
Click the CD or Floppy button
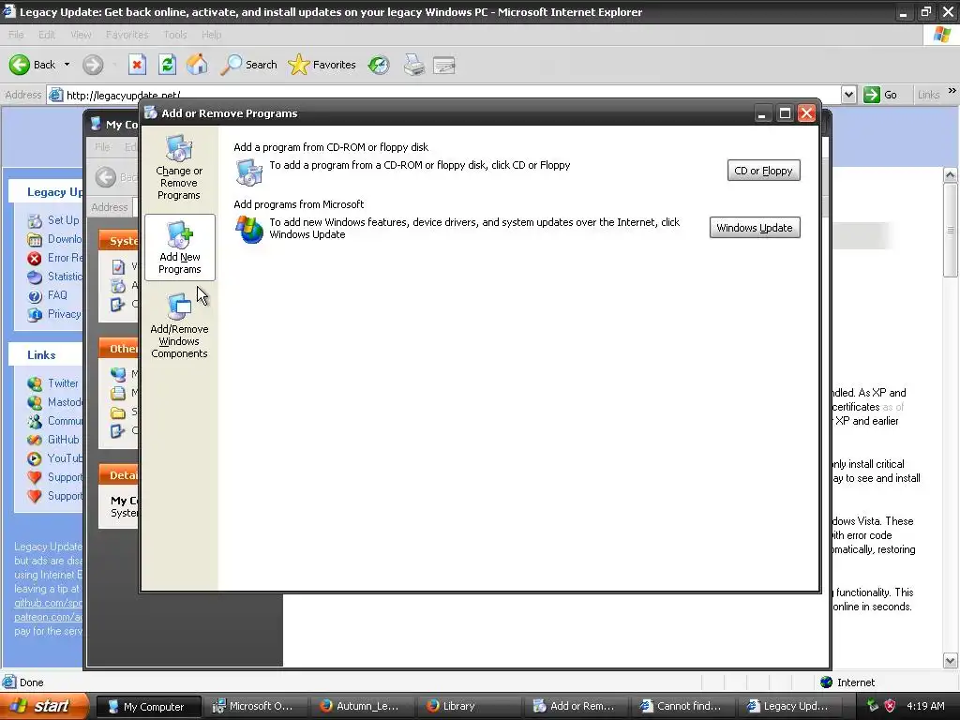click(x=763, y=171)
